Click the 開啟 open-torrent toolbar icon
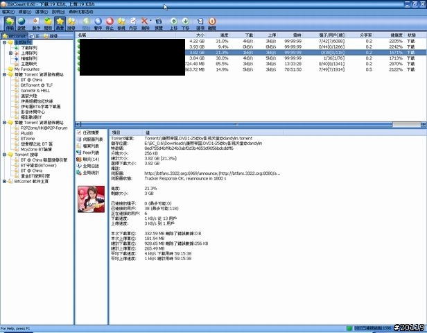The width and height of the screenshot is (427, 333). click(x=48, y=24)
